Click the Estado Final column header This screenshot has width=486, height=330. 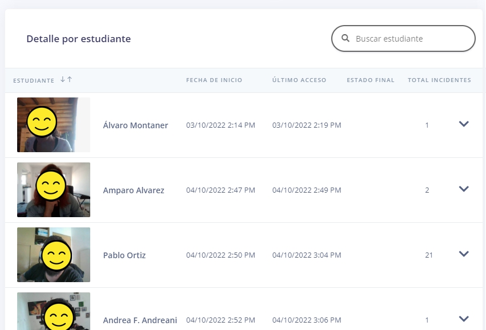[x=371, y=80]
